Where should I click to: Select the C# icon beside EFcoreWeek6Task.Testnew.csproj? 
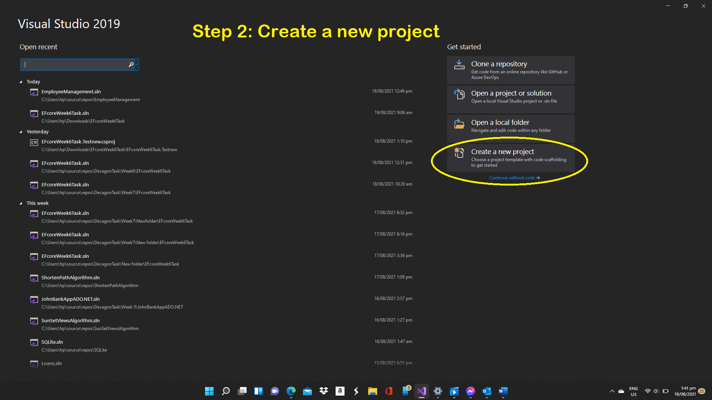(x=34, y=142)
